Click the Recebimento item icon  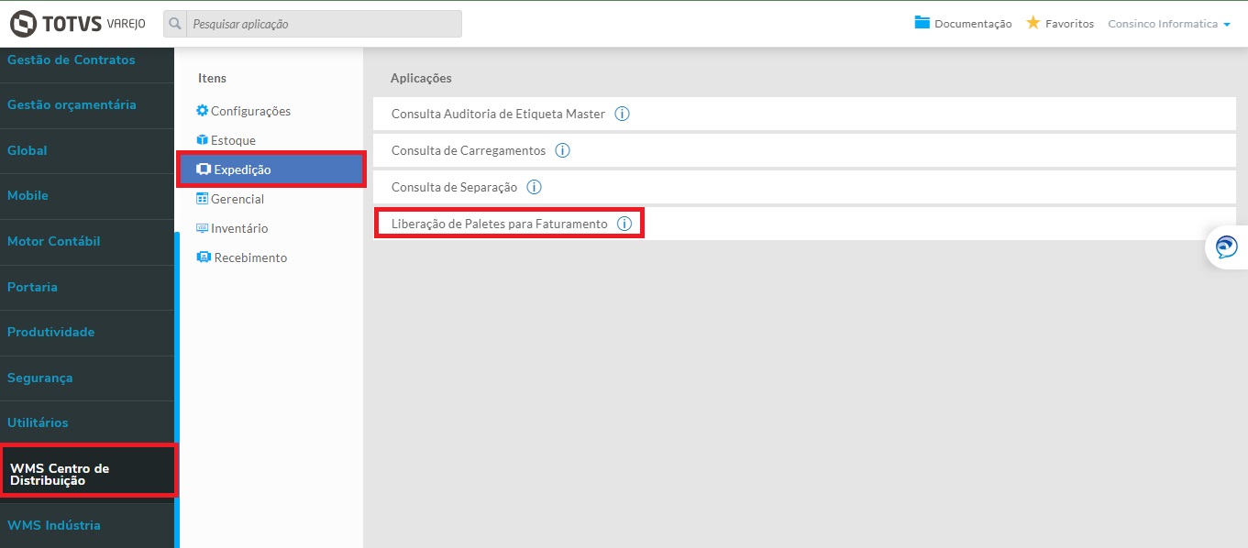204,258
